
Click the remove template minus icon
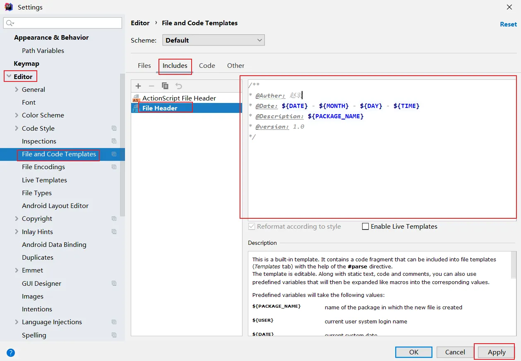coord(151,86)
